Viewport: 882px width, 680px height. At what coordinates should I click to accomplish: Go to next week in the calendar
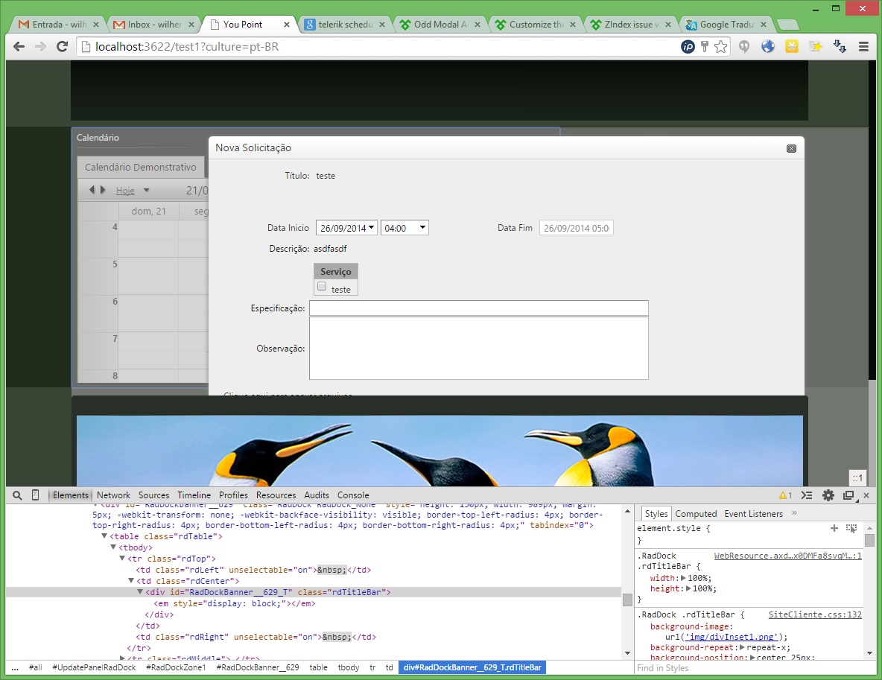[x=103, y=189]
